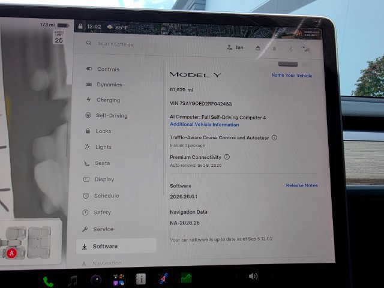Select Seats in the settings sidebar
This screenshot has width=384, height=288.
(97, 163)
